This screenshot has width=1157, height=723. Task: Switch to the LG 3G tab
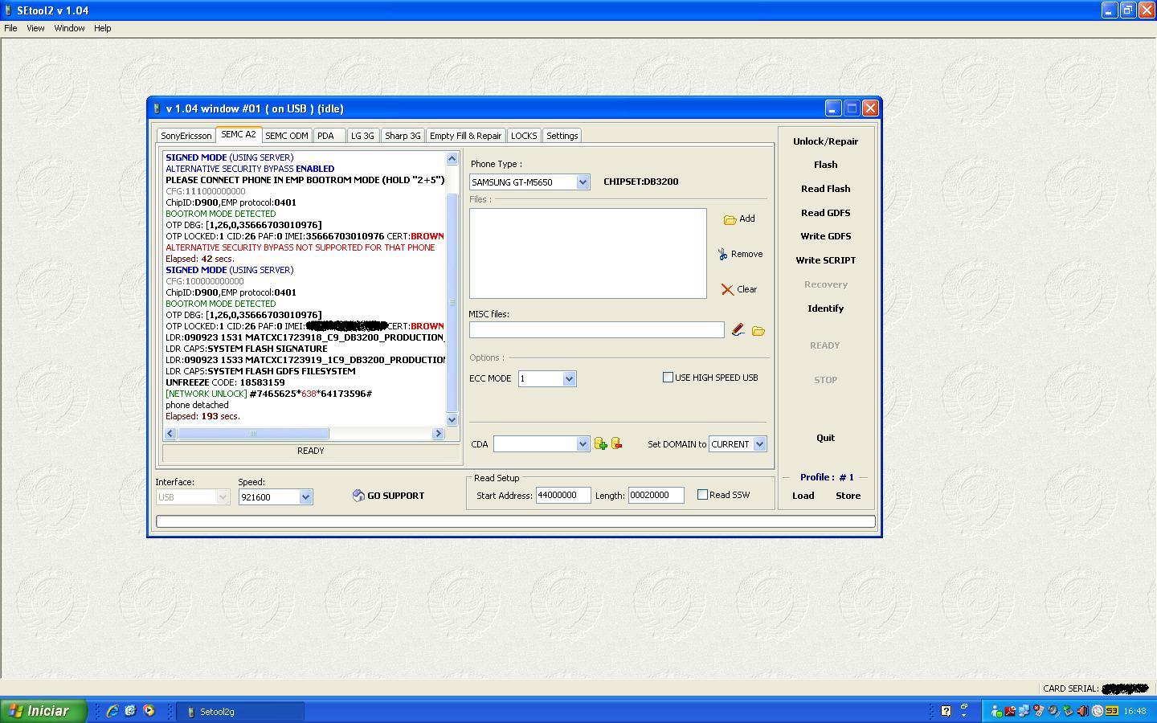pyautogui.click(x=362, y=136)
